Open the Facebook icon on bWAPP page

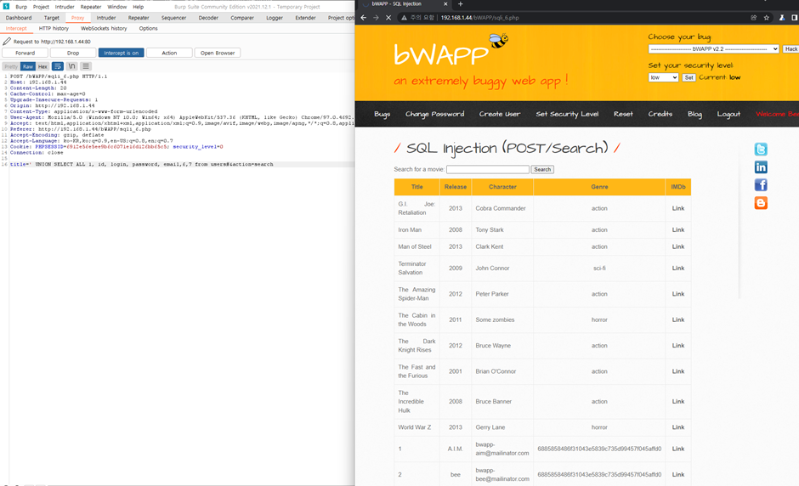[x=761, y=185]
